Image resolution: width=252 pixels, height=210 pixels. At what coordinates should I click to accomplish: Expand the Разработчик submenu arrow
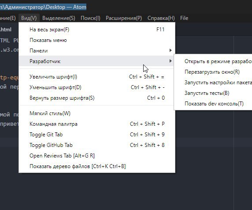170,61
